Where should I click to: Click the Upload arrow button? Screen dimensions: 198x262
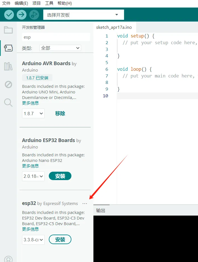tap(21, 15)
